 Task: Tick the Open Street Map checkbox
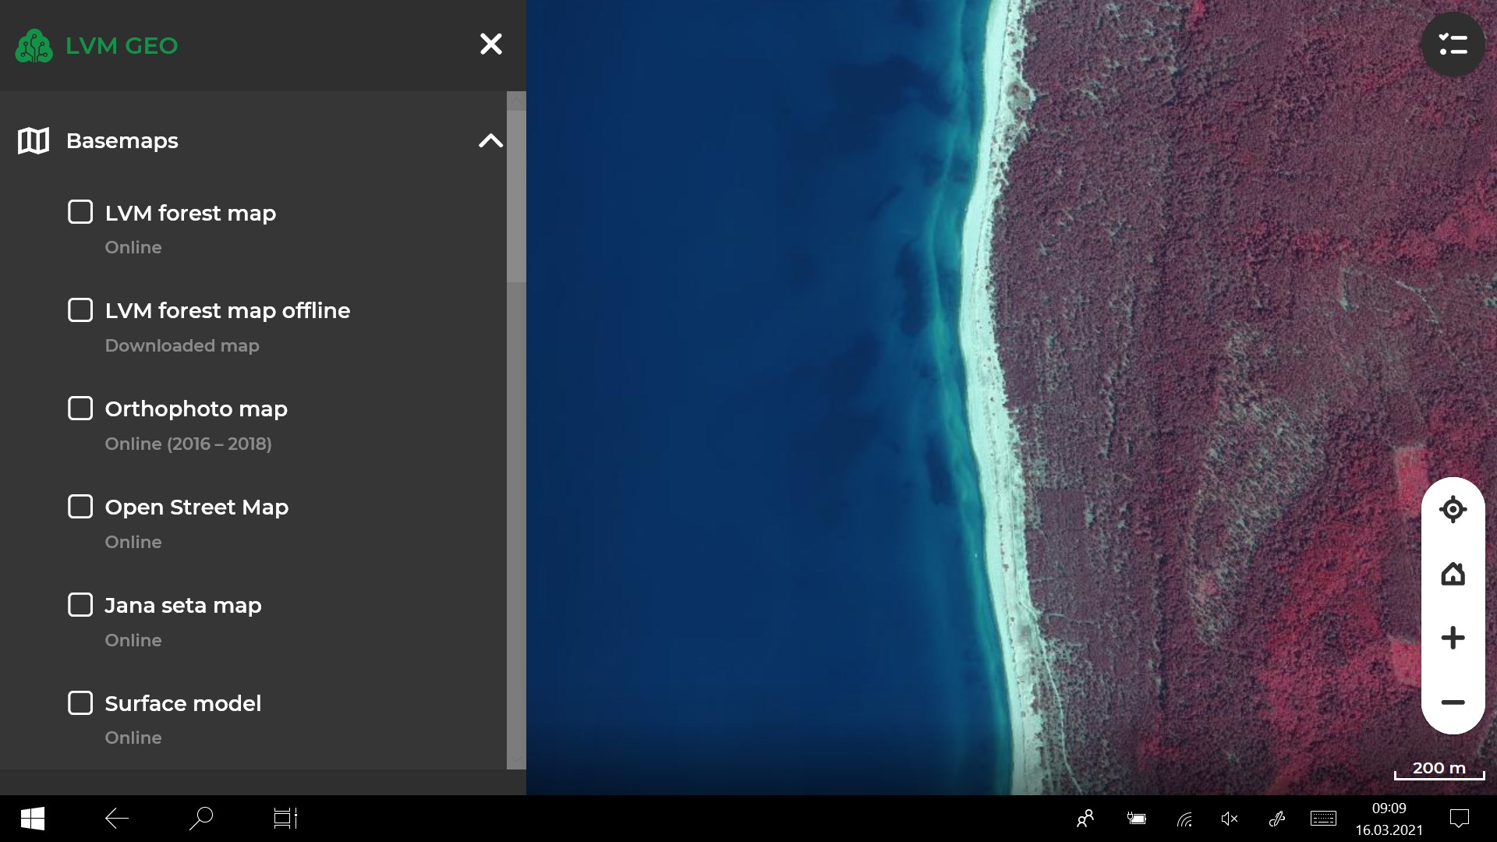(80, 507)
